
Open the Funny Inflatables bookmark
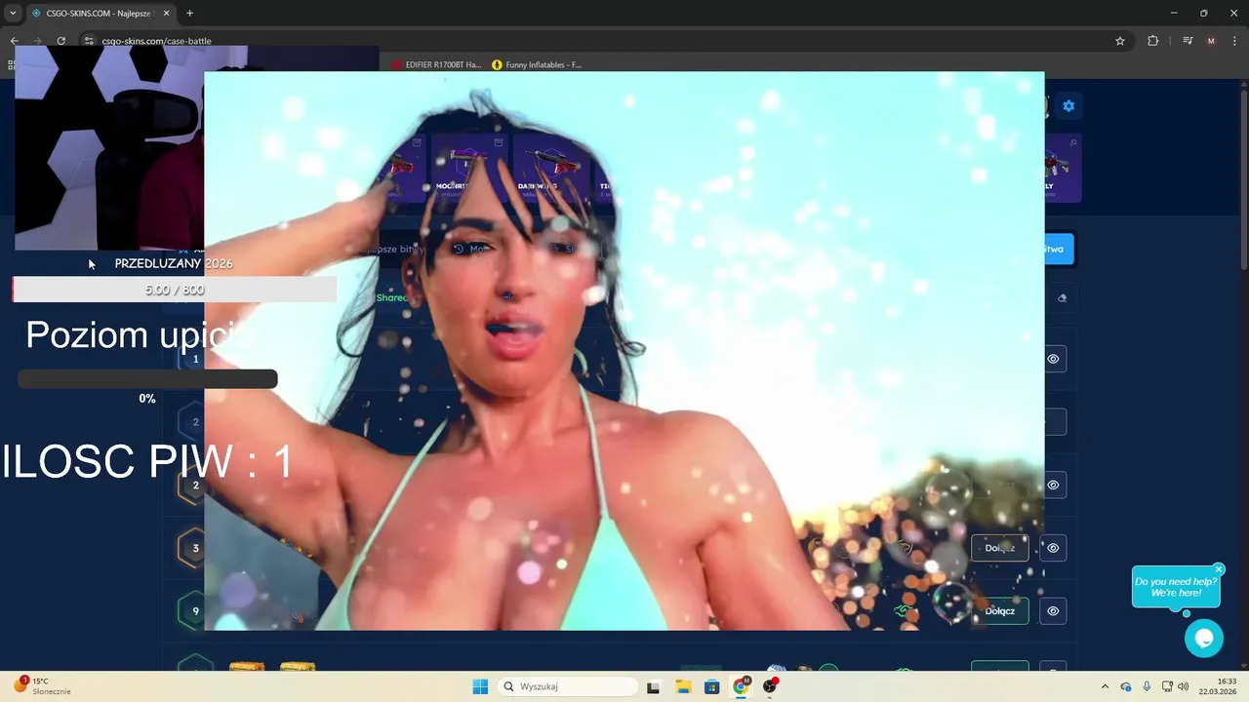537,64
